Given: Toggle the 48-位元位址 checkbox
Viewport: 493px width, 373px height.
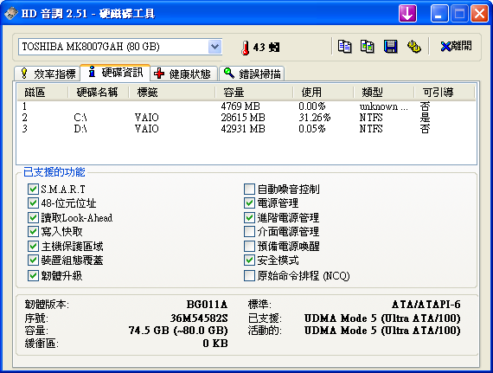Looking at the screenshot, I should [x=33, y=203].
